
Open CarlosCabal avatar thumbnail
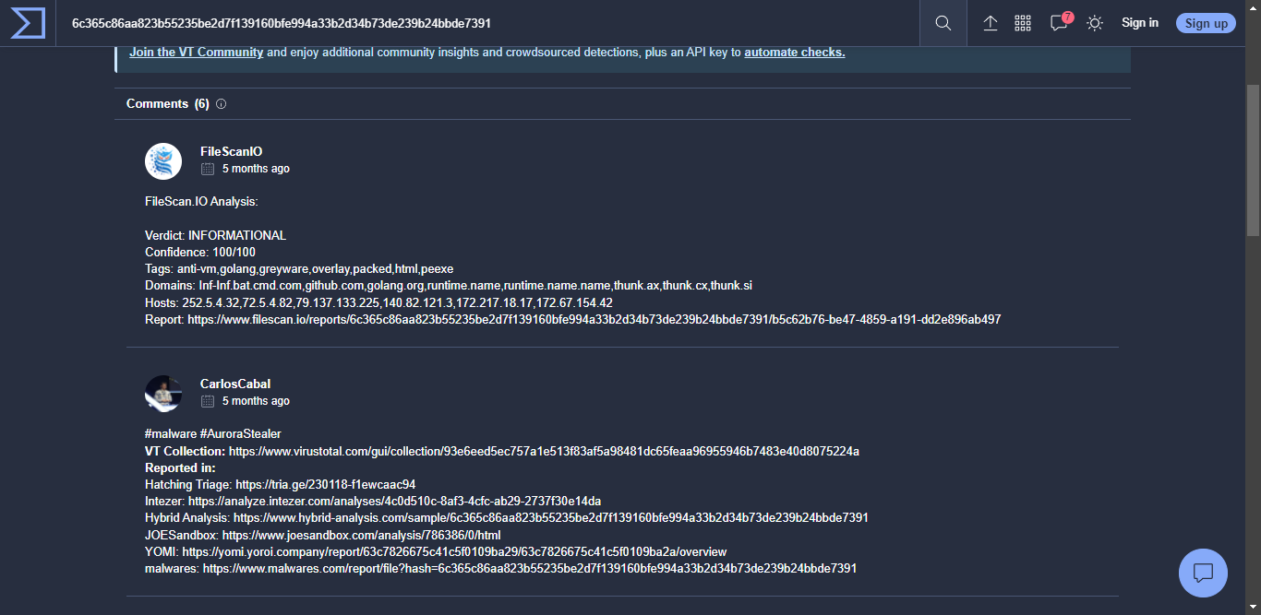pyautogui.click(x=163, y=394)
